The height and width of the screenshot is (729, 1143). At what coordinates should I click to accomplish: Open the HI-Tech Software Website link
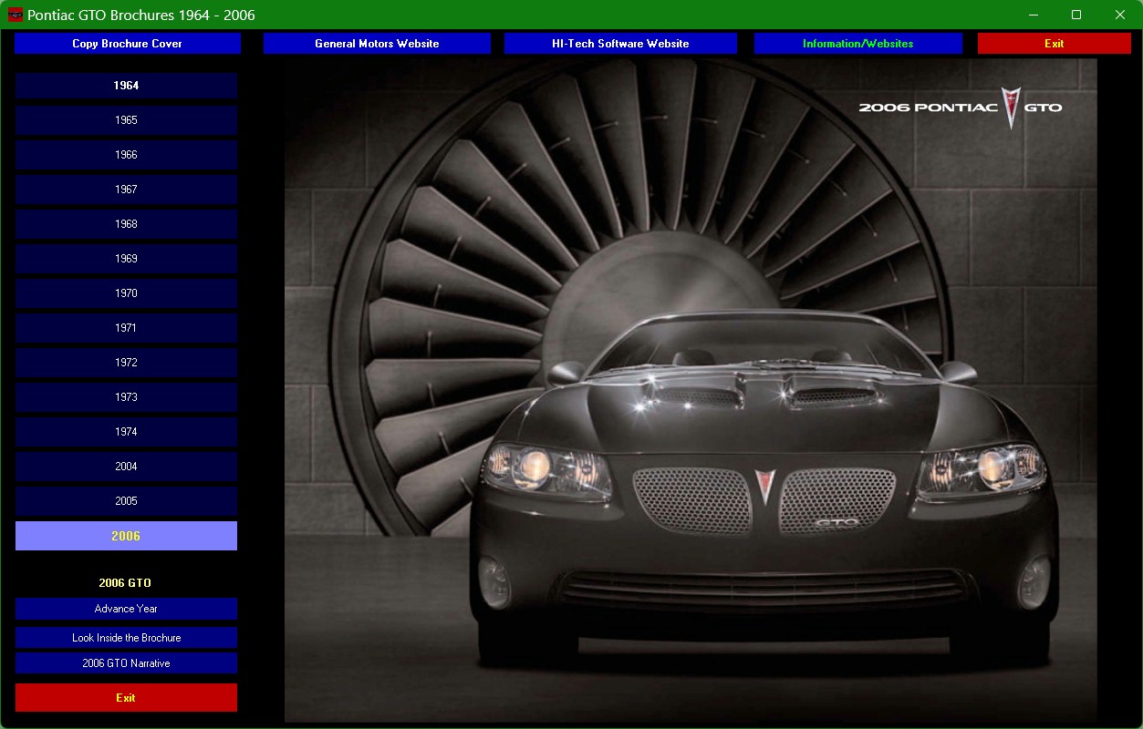(x=620, y=44)
